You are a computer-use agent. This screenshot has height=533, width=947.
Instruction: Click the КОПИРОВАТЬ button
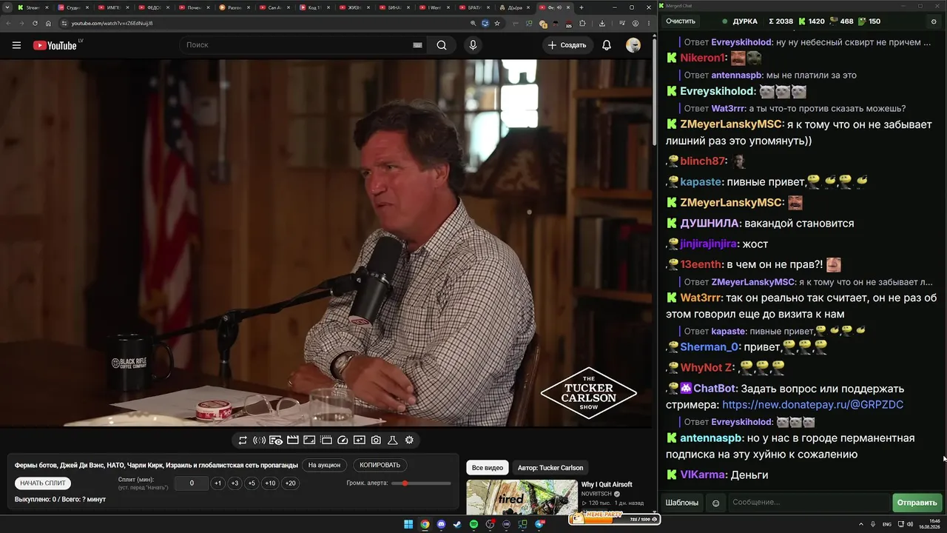pyautogui.click(x=380, y=466)
